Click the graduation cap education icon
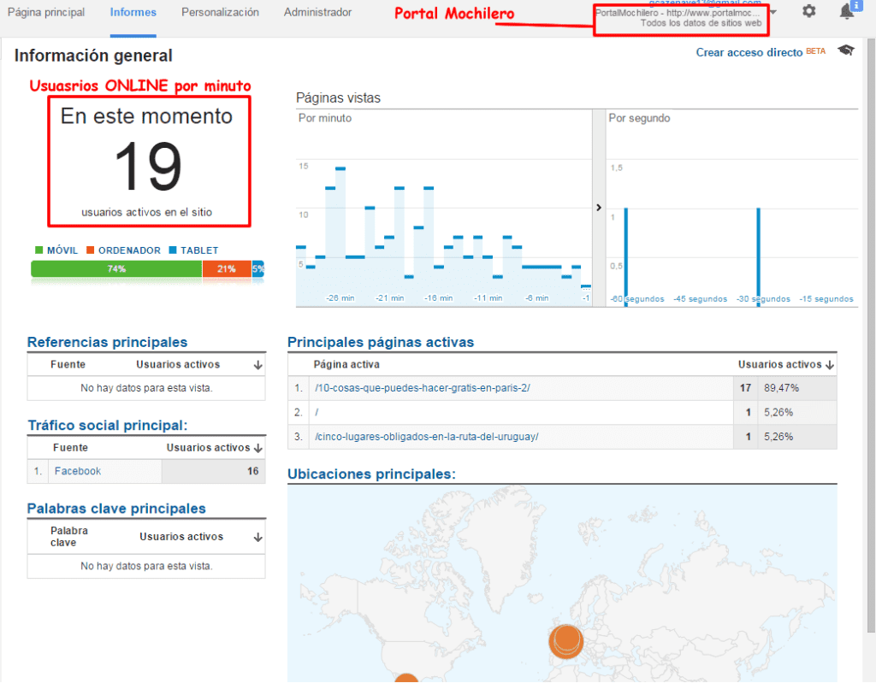876x683 pixels. [x=846, y=51]
